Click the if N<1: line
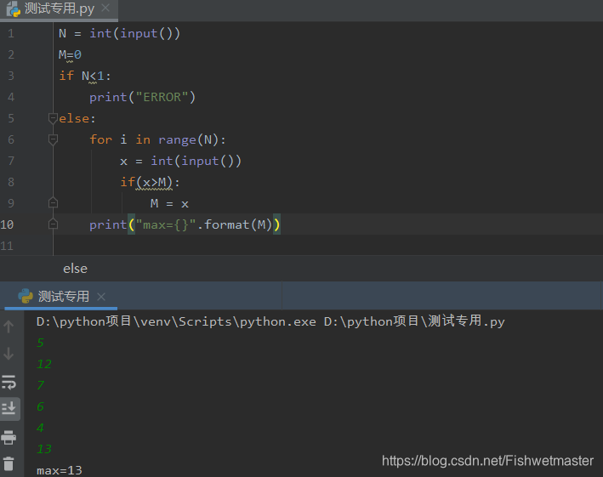 click(85, 76)
